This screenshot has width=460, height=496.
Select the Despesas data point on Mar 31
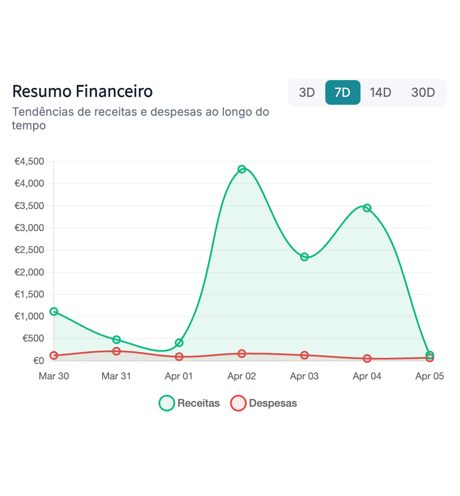tap(116, 351)
